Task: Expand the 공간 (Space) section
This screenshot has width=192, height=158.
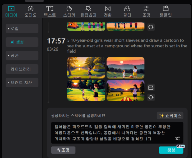Action: click(22, 55)
